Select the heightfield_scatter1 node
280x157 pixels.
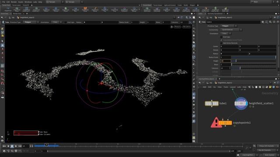(241, 103)
